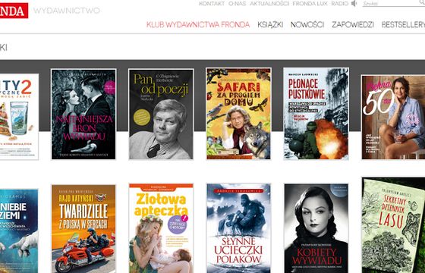Viewport: 425px width, 273px height.
Task: Open KLUB WYDAWNICTWA FRONDA menu
Action: pos(198,24)
